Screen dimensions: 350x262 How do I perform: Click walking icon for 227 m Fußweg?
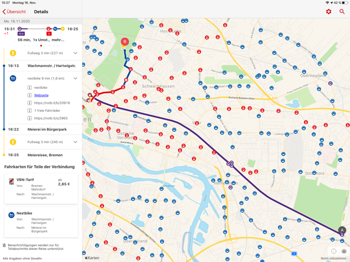click(13, 53)
